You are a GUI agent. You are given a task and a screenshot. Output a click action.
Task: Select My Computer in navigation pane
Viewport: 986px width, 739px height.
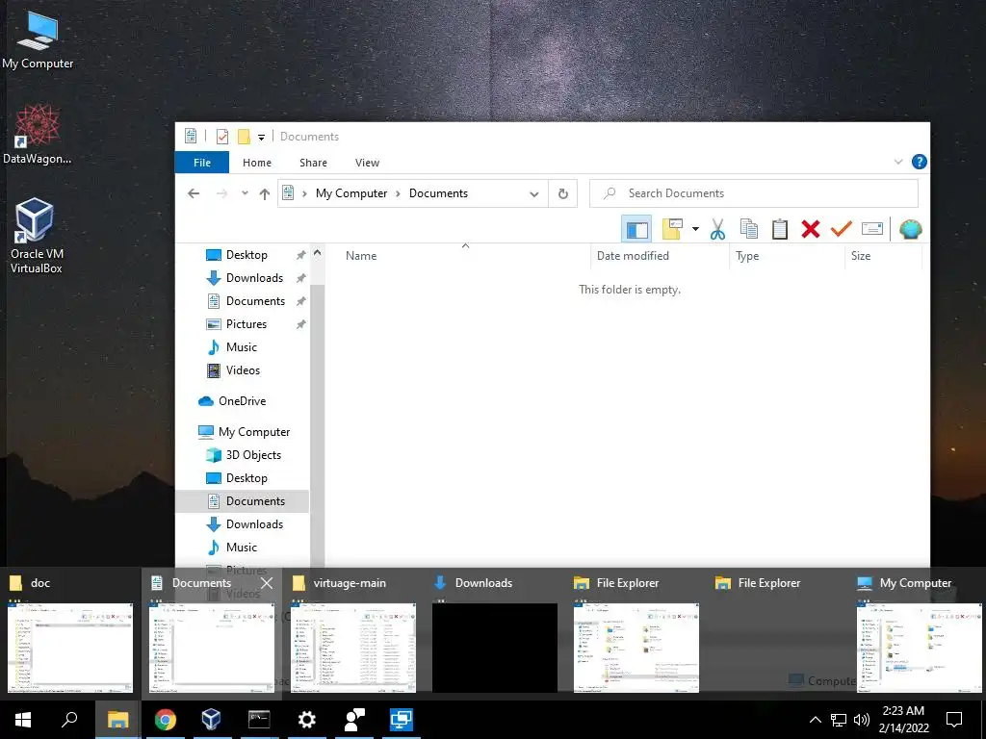(254, 432)
